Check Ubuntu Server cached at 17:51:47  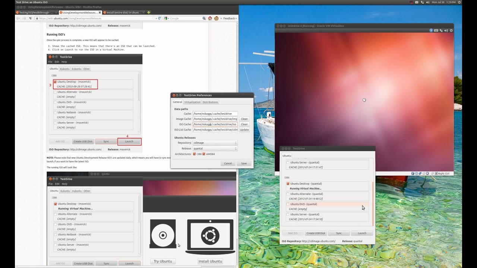pyautogui.click(x=288, y=163)
